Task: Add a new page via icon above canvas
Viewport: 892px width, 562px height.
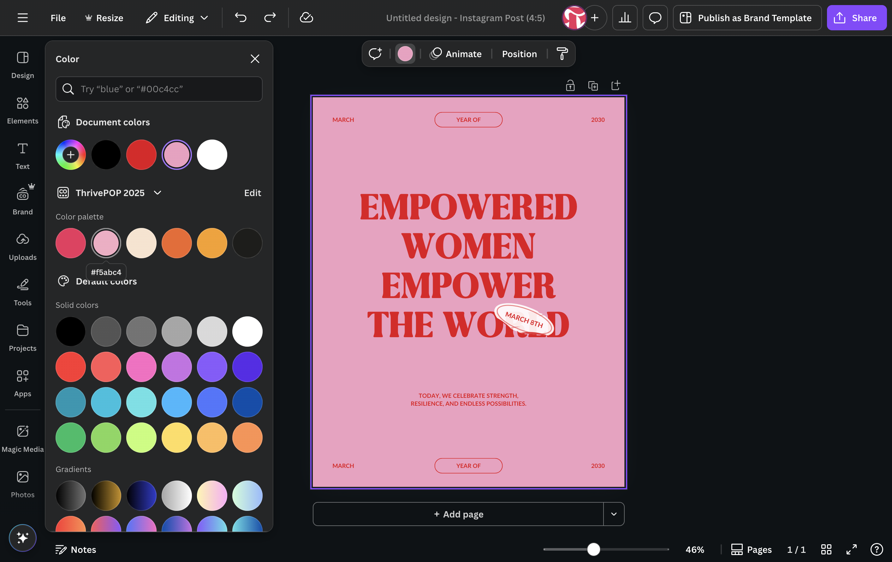Action: click(616, 86)
